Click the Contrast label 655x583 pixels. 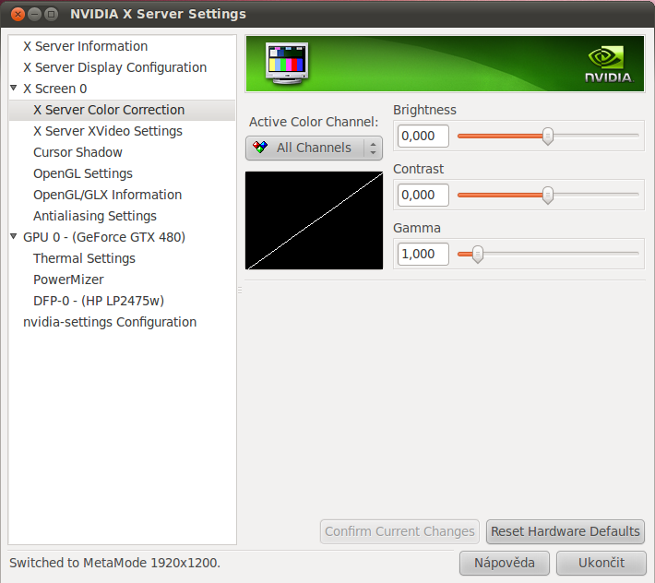[418, 169]
